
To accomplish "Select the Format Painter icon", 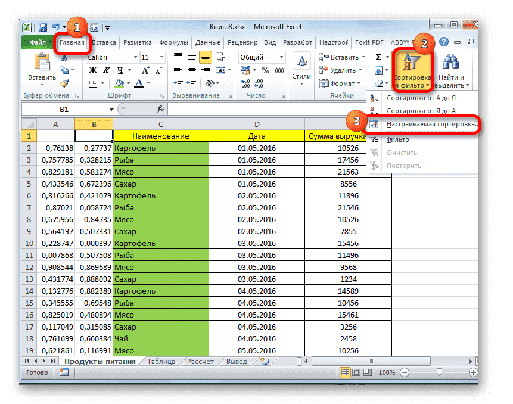I will coord(63,84).
